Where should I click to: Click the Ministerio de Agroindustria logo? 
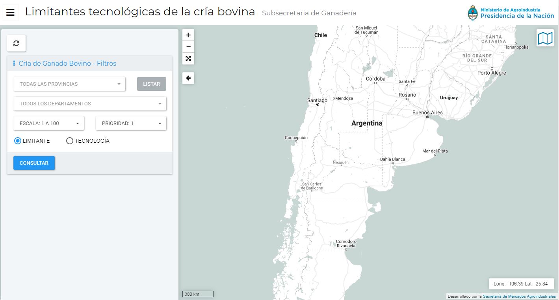click(x=511, y=13)
